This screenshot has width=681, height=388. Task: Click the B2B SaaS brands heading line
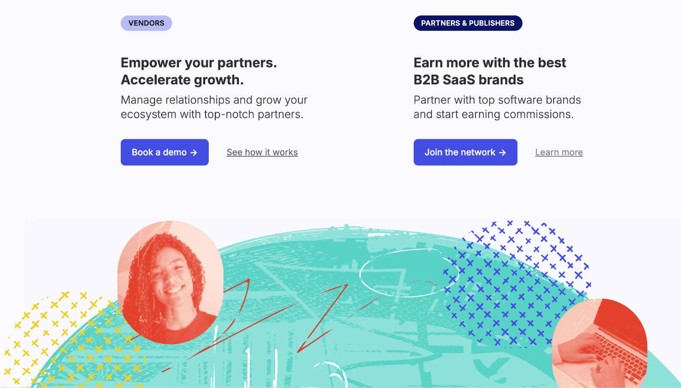click(x=468, y=80)
